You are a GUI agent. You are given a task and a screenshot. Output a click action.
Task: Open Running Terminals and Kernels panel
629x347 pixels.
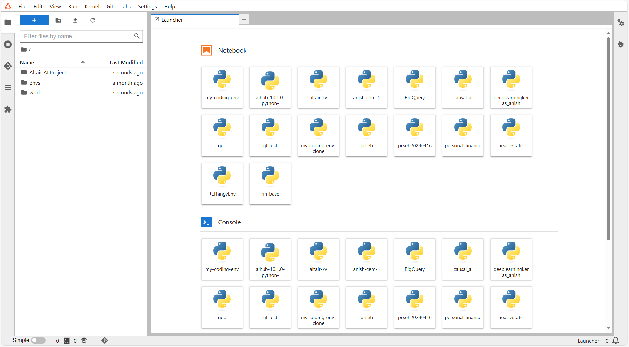(x=8, y=44)
